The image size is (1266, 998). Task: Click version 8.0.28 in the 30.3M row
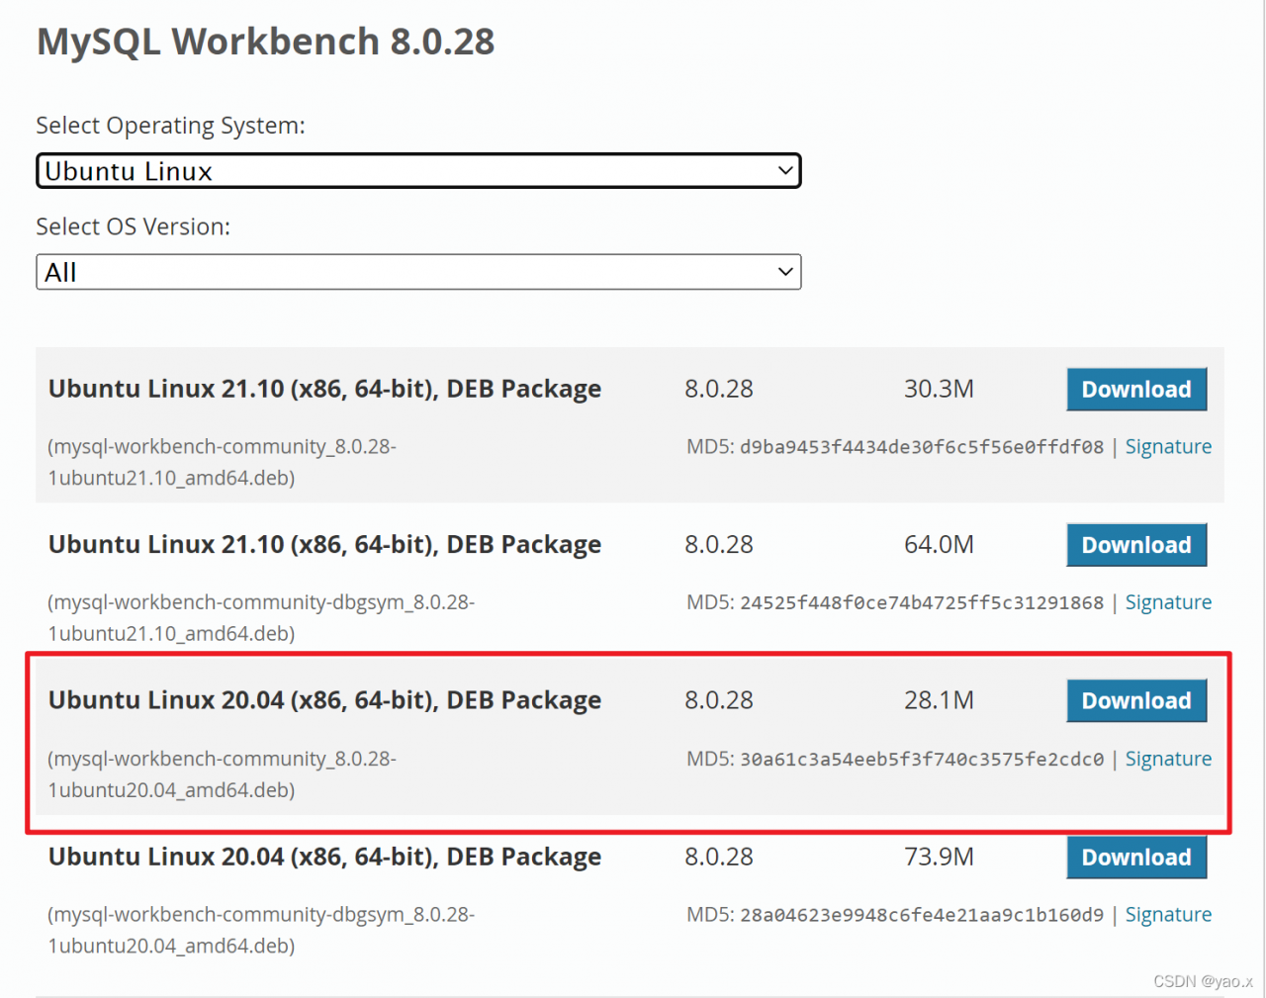tap(719, 389)
